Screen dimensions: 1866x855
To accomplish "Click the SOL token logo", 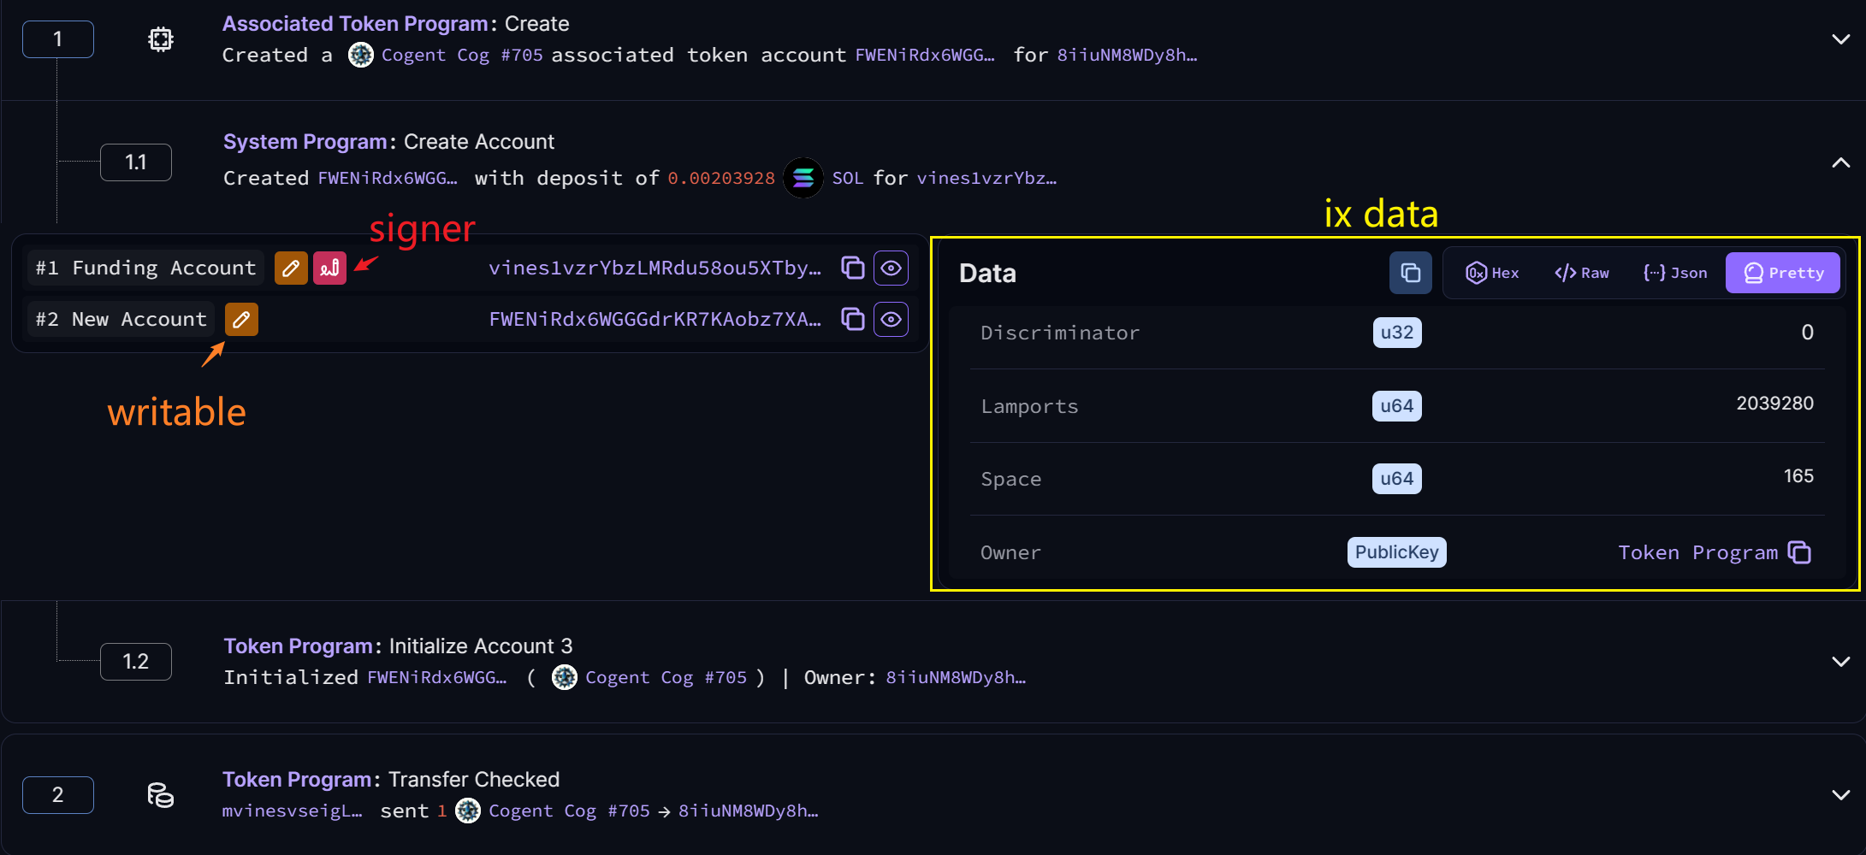I will pyautogui.click(x=803, y=178).
